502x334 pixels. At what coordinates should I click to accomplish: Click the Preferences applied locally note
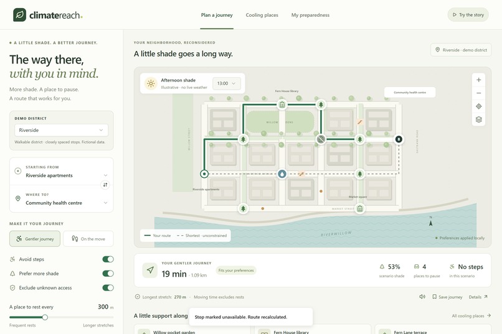(460, 238)
